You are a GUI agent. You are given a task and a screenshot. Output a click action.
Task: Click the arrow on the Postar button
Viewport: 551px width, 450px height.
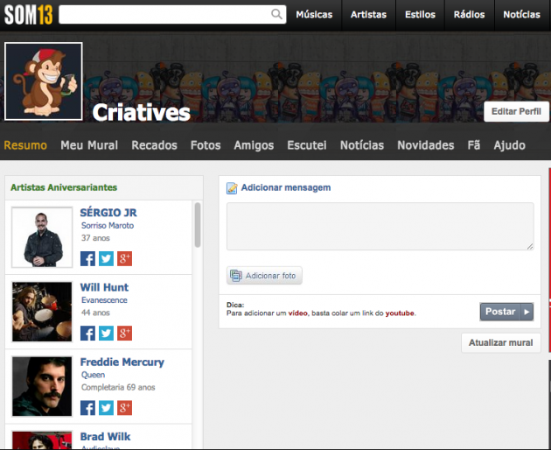(527, 312)
